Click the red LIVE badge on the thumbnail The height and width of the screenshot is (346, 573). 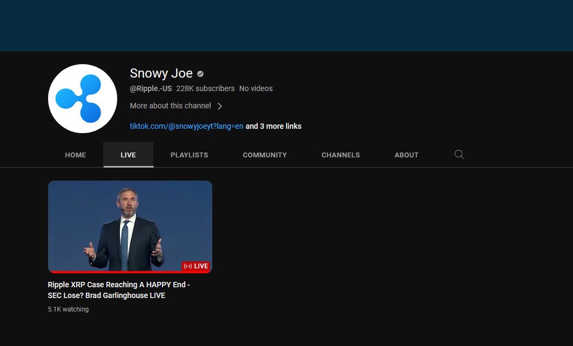(196, 266)
